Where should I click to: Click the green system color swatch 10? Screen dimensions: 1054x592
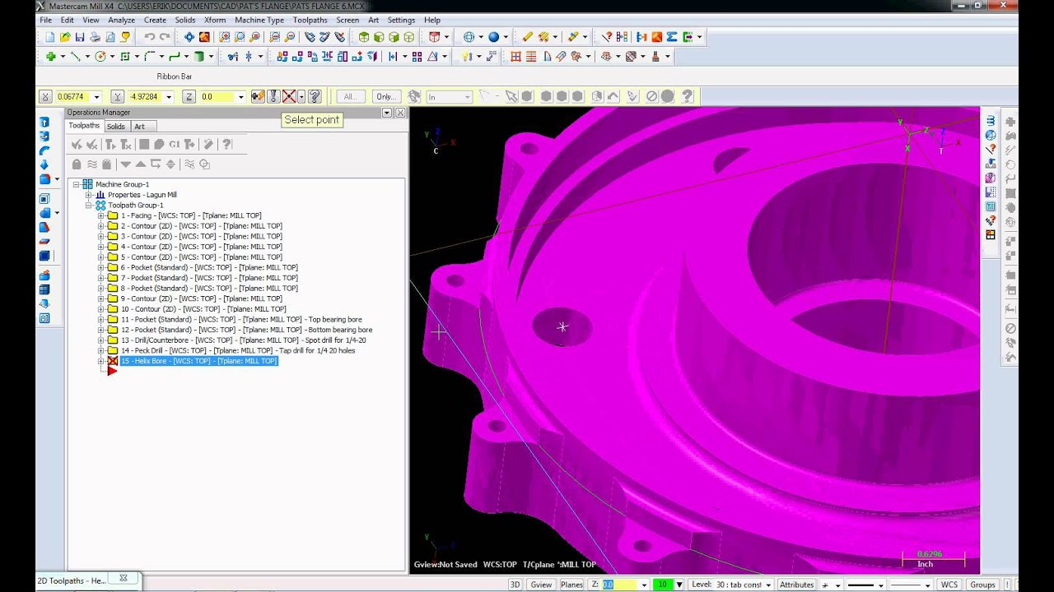click(x=663, y=585)
